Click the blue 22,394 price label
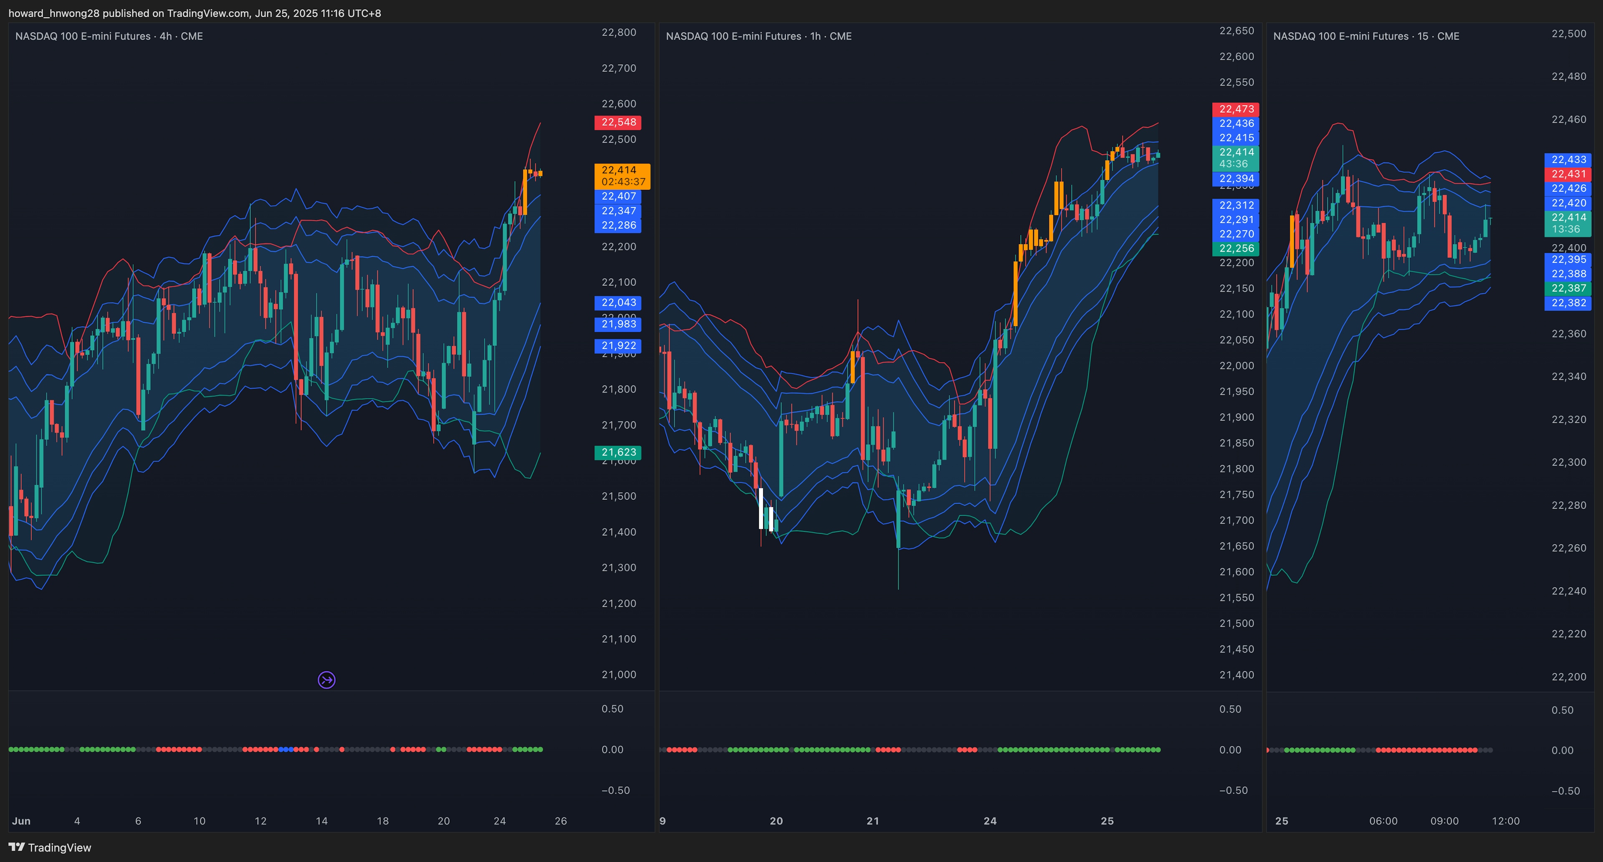1603x862 pixels. [1236, 179]
